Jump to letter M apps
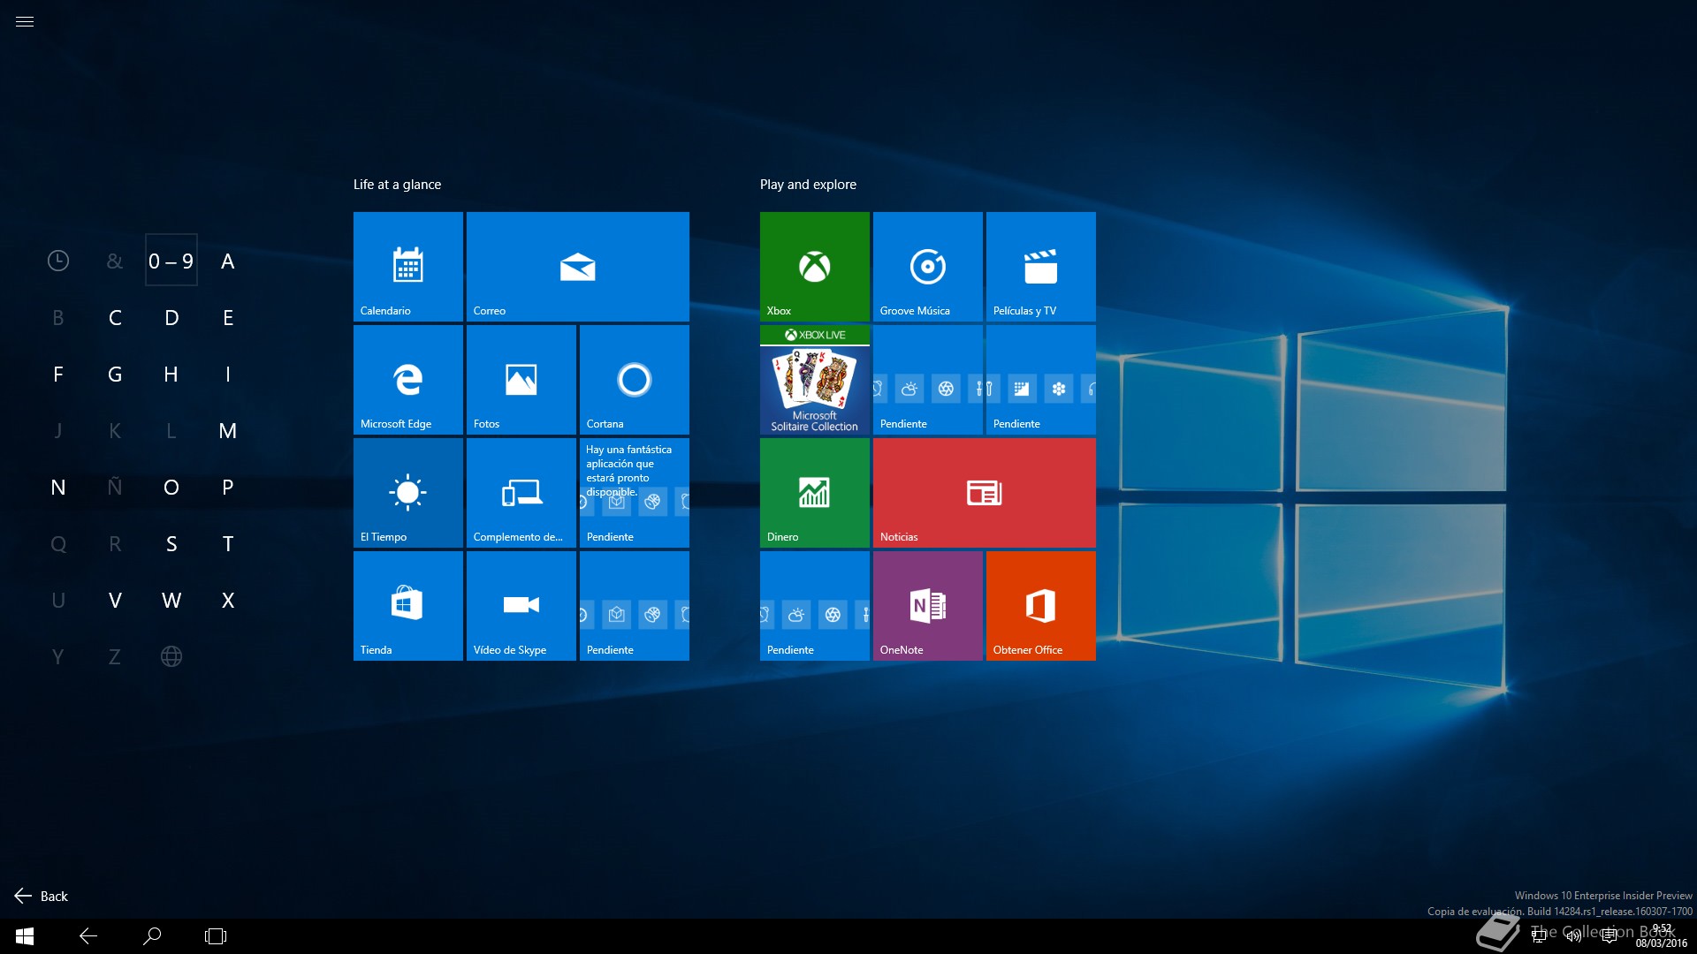Viewport: 1697px width, 954px height. 228,430
